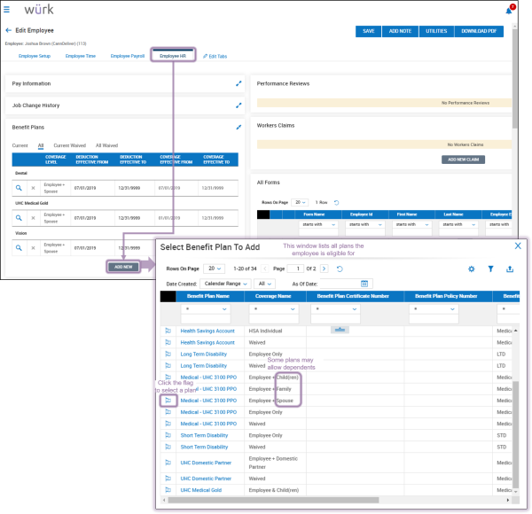
Task: Open the notifications bell
Action: pos(509,12)
